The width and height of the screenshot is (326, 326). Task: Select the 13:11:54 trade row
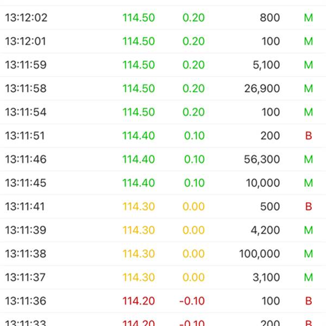click(163, 112)
